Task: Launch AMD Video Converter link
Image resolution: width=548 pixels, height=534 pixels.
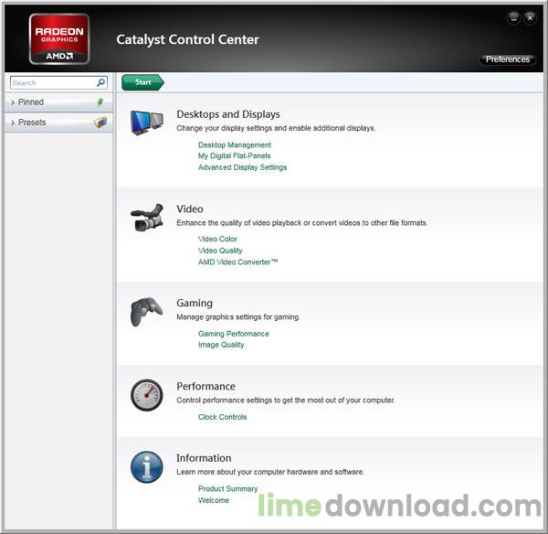Action: coord(237,262)
